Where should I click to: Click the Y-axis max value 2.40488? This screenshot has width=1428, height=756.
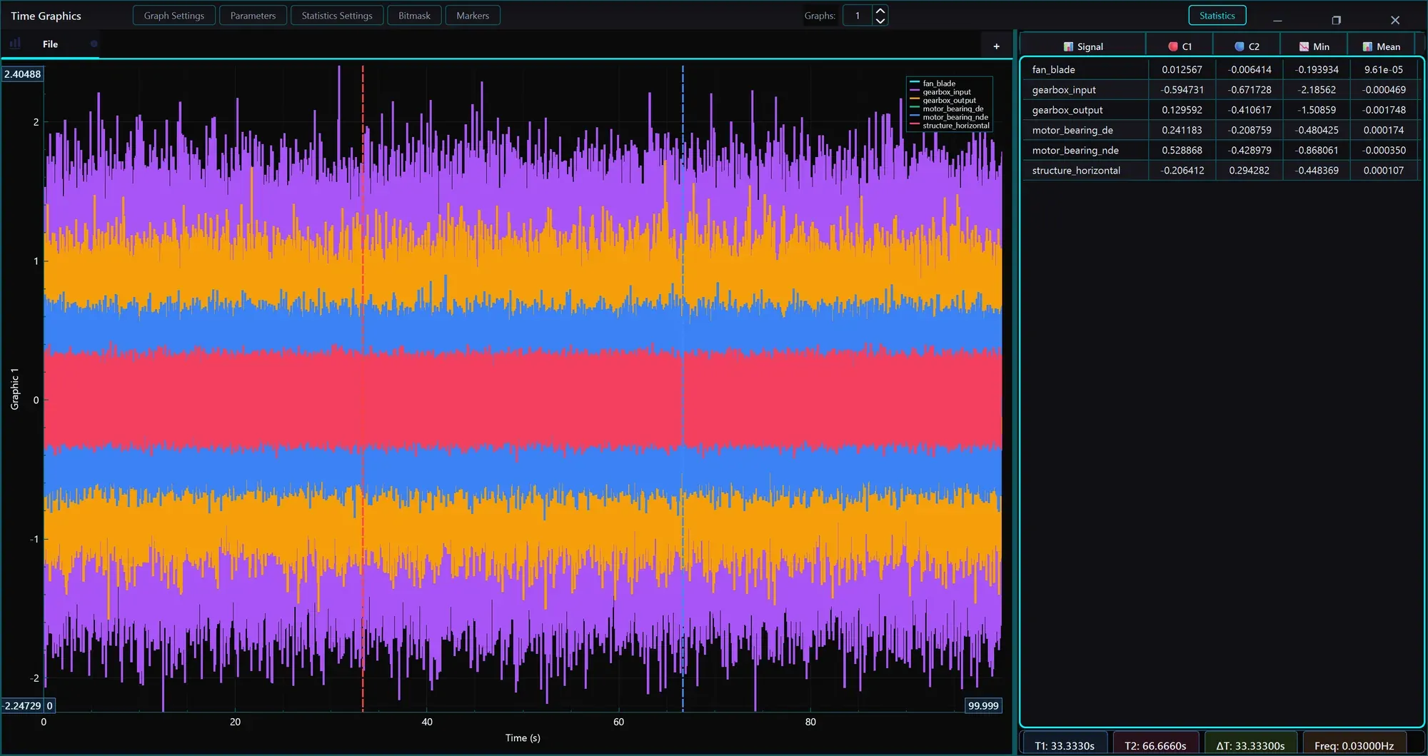[22, 74]
